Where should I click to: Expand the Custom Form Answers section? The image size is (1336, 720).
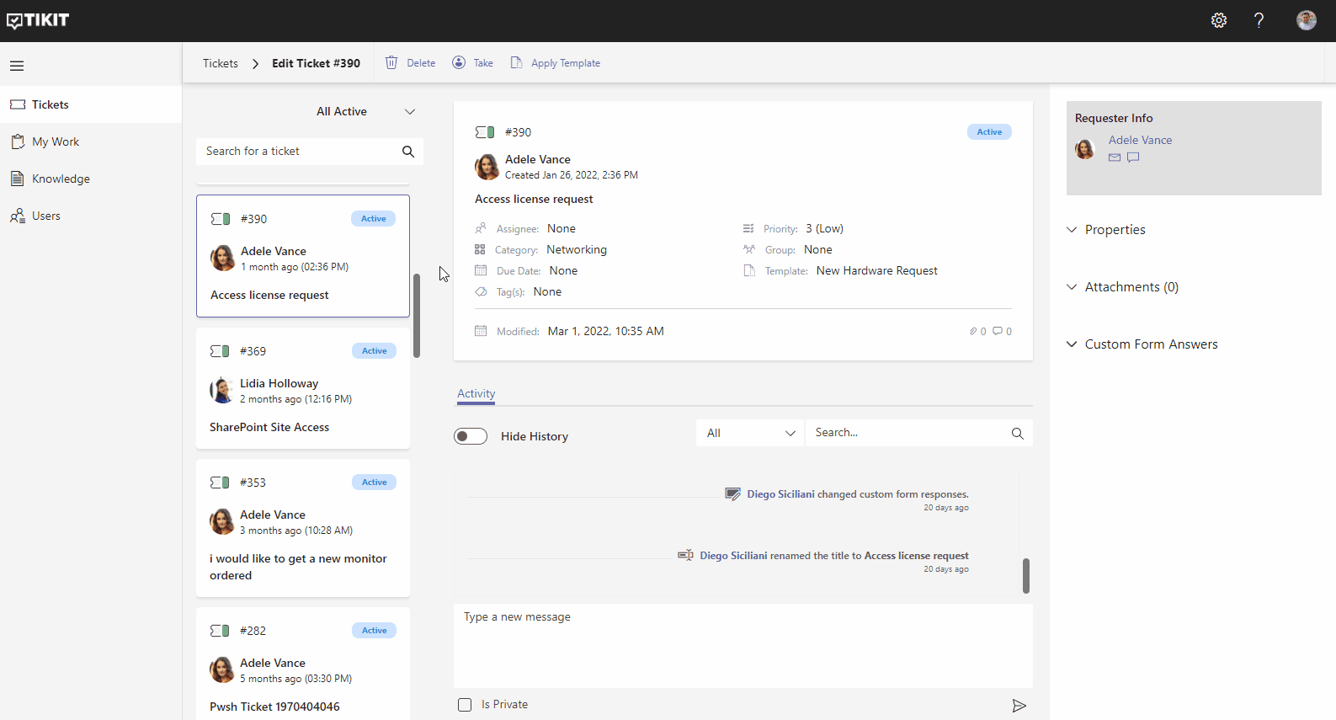1150,344
